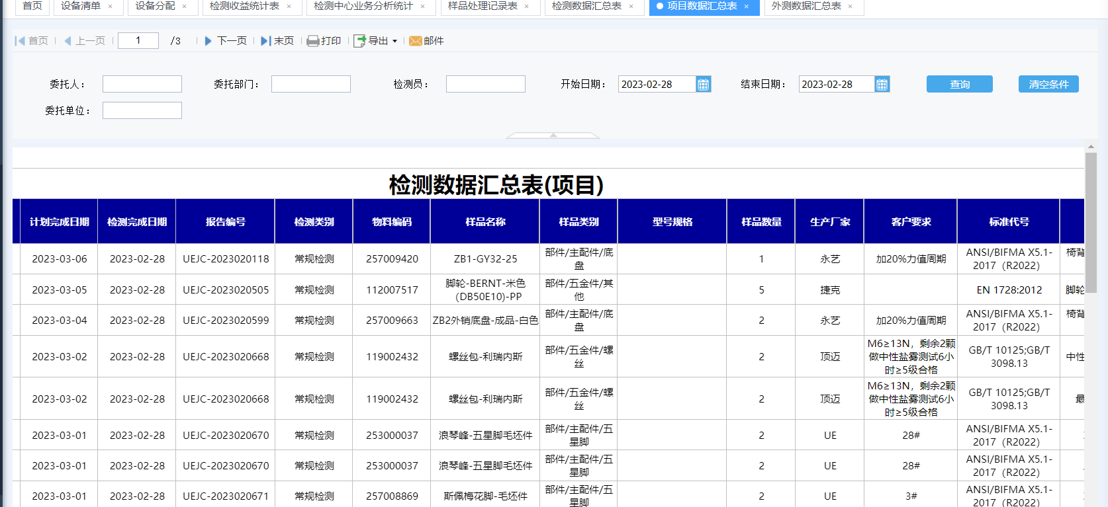Click the 样品名称 column header
This screenshot has width=1108, height=507.
coord(485,221)
